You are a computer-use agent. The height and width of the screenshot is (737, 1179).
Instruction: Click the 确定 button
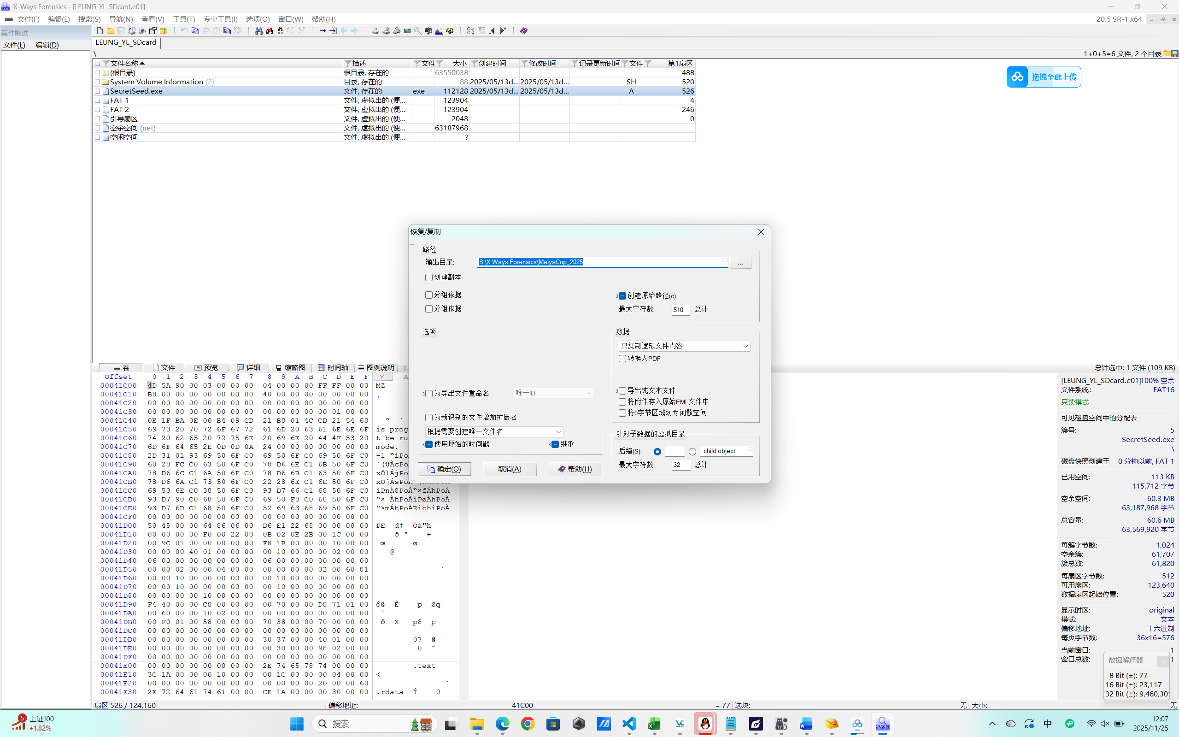tap(444, 469)
